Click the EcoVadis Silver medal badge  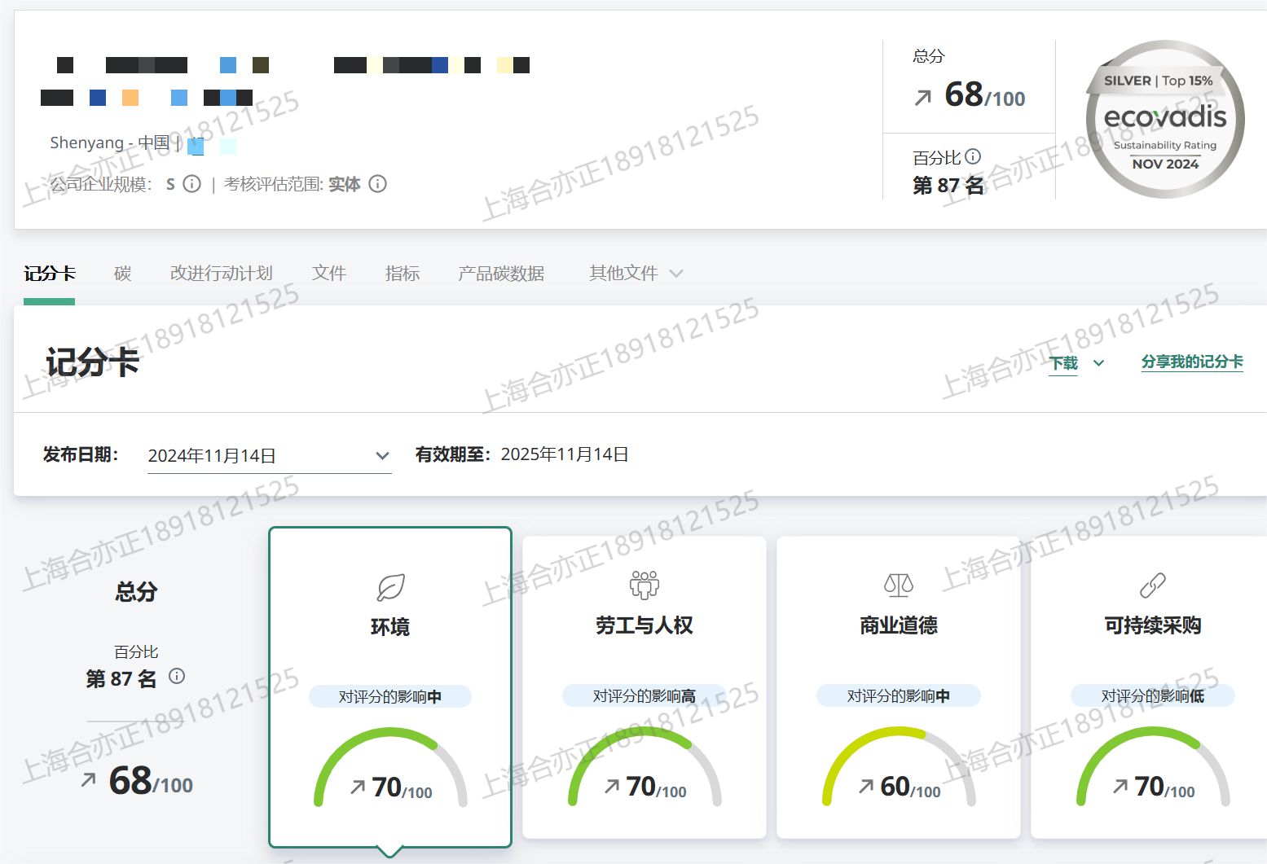[1164, 120]
